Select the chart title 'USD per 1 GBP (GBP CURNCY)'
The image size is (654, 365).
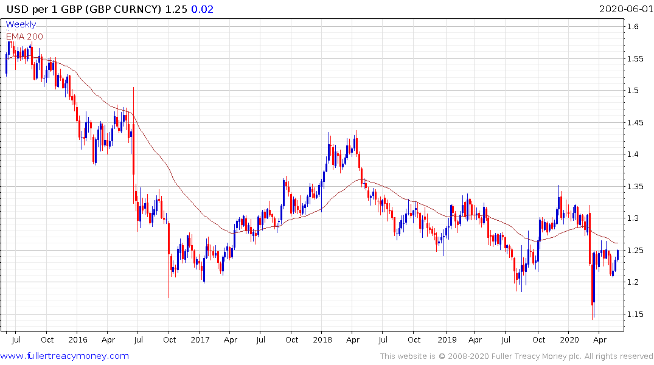pyautogui.click(x=84, y=9)
